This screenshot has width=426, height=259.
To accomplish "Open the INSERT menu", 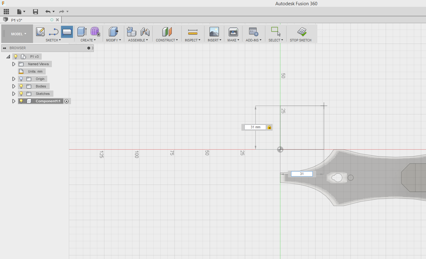I will coord(214,40).
